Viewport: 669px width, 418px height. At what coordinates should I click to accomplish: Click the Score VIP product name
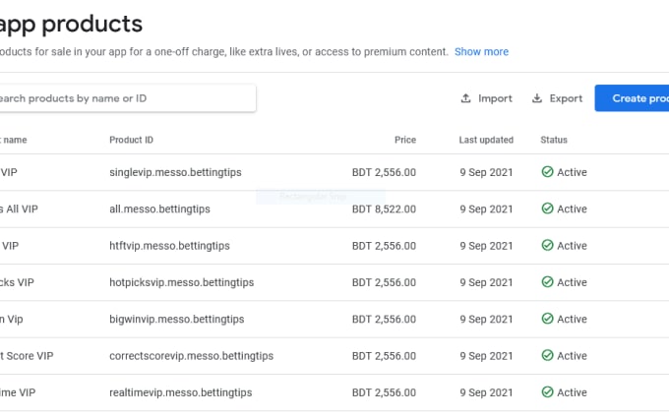tap(27, 356)
